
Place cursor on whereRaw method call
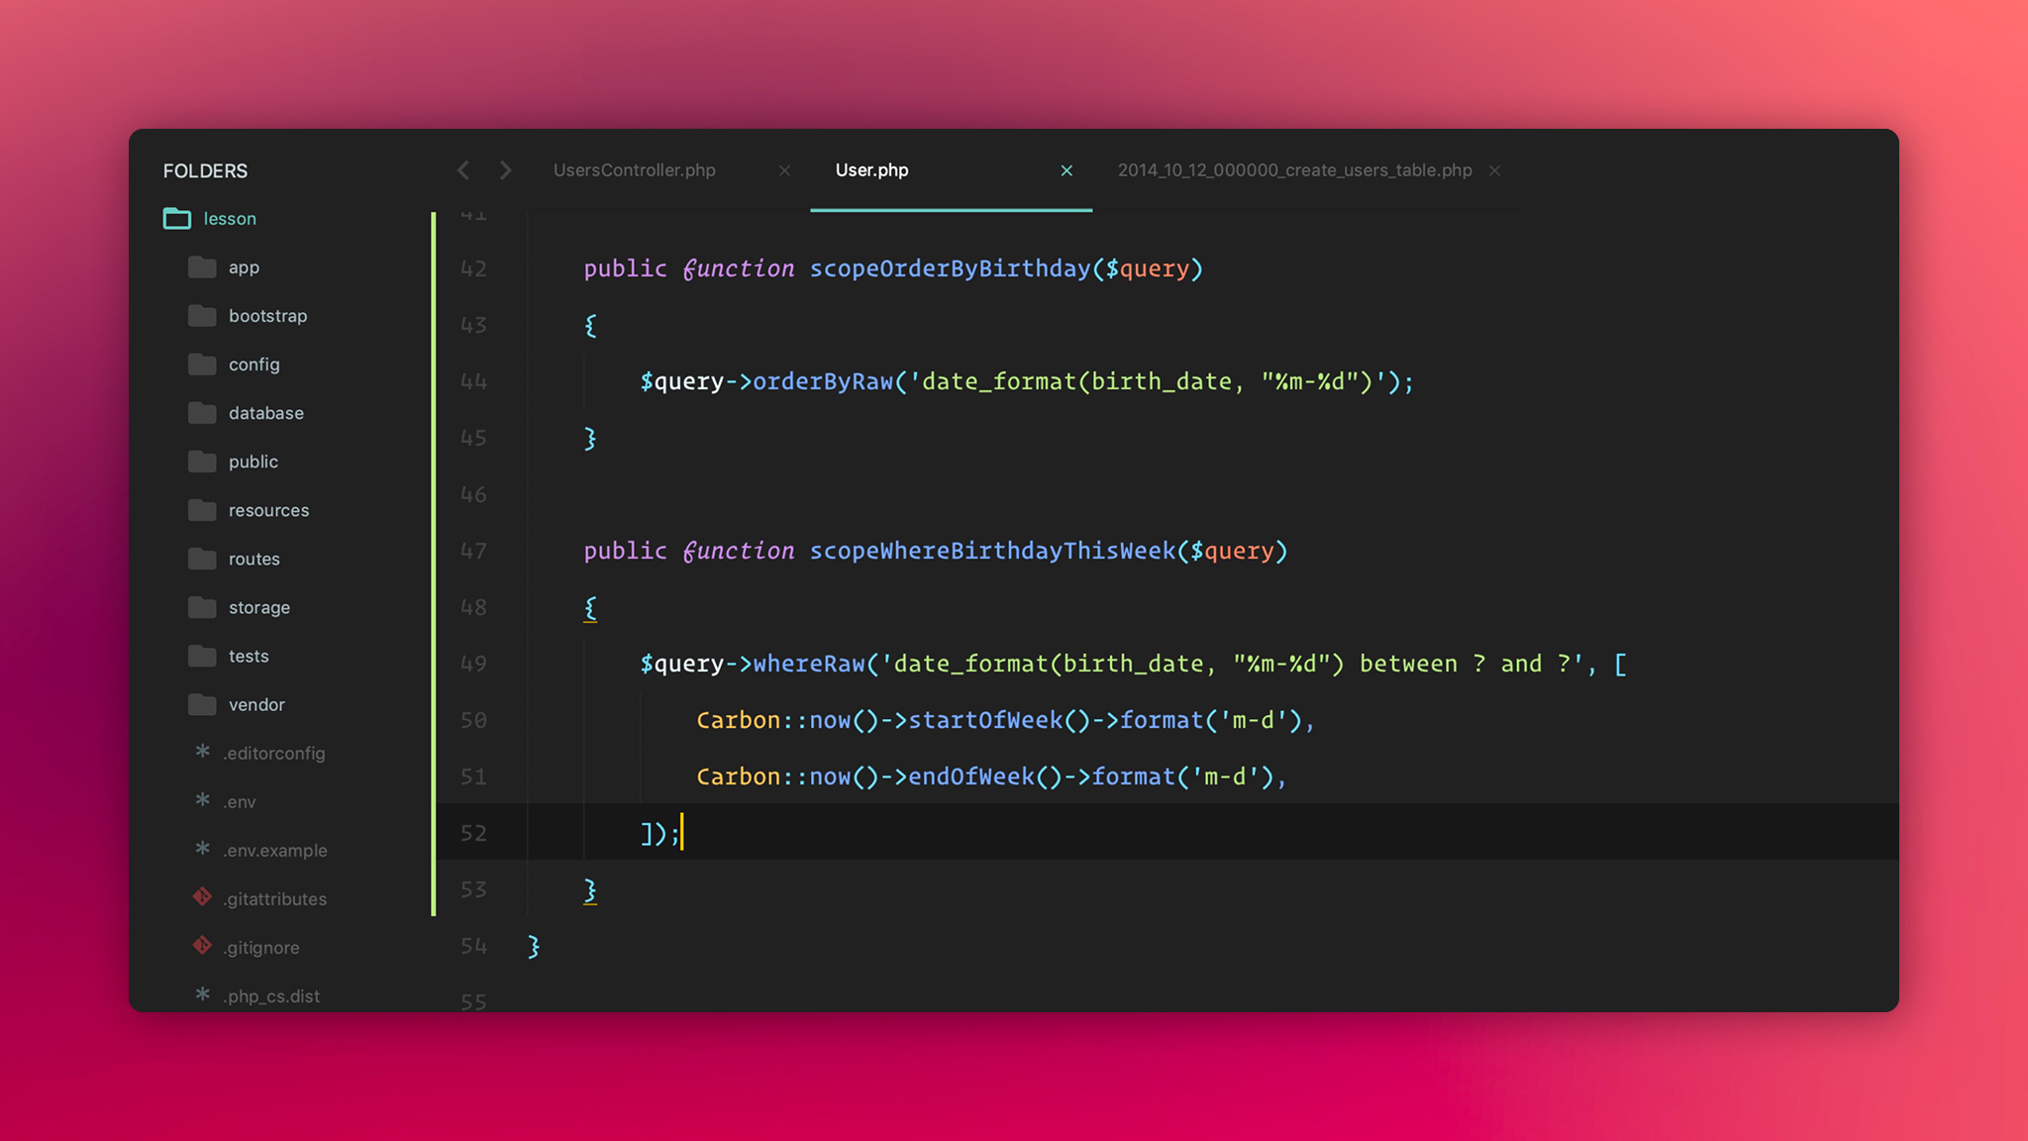coord(809,664)
